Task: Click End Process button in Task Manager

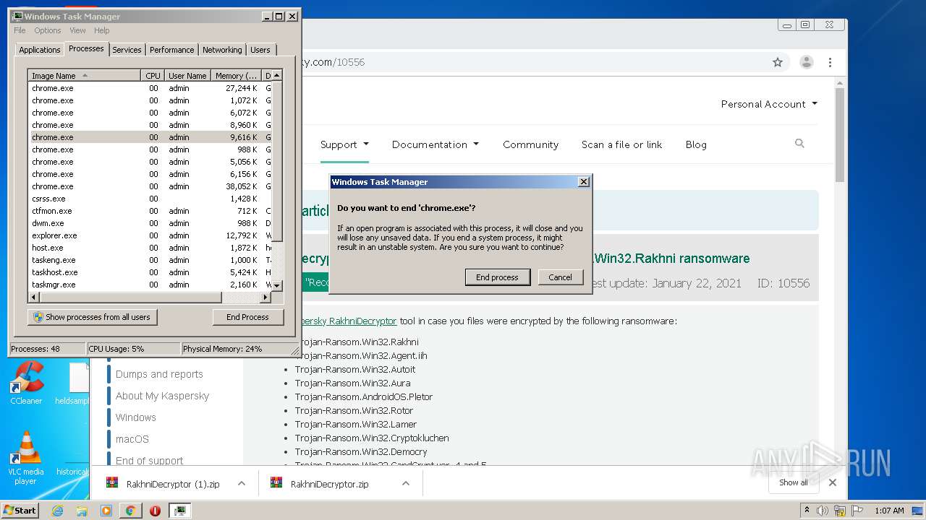Action: (x=247, y=317)
